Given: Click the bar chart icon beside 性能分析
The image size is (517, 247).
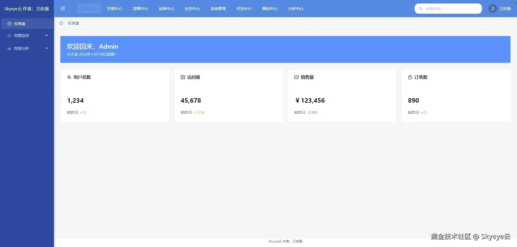Looking at the screenshot, I should (9, 48).
